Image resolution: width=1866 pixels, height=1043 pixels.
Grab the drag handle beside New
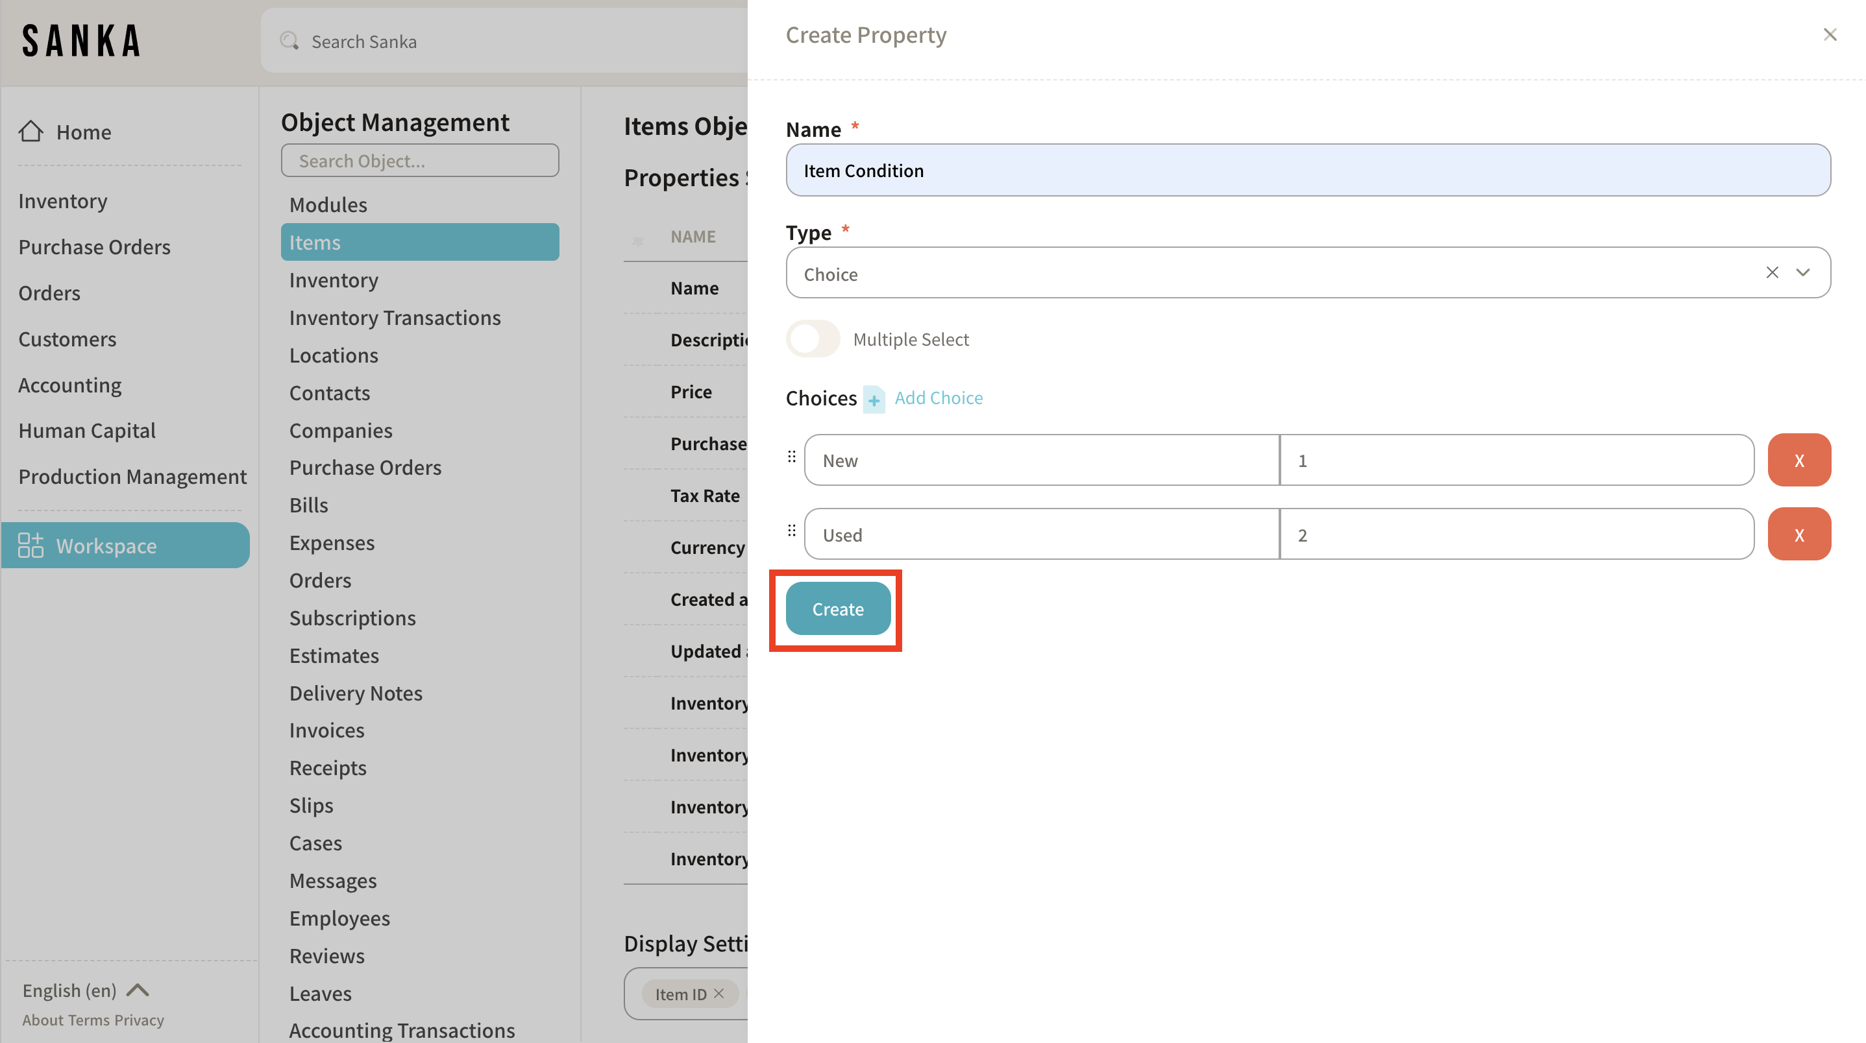(792, 457)
